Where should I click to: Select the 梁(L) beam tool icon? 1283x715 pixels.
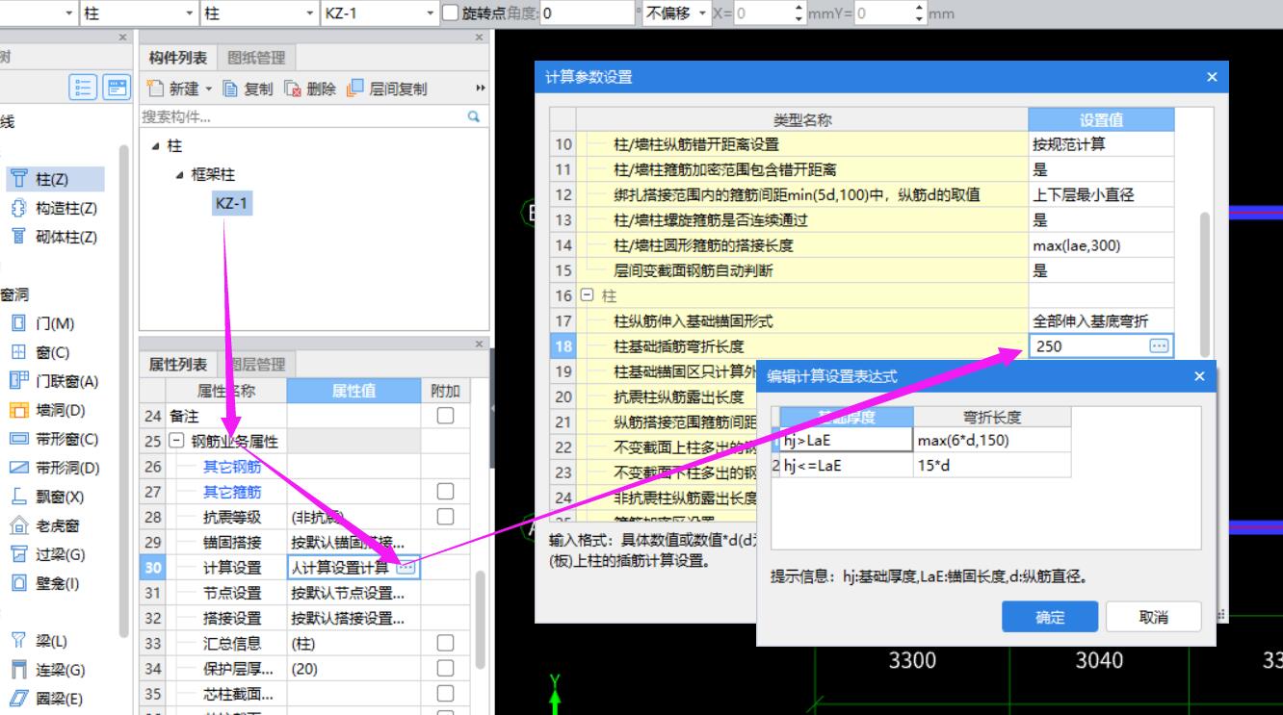19,641
